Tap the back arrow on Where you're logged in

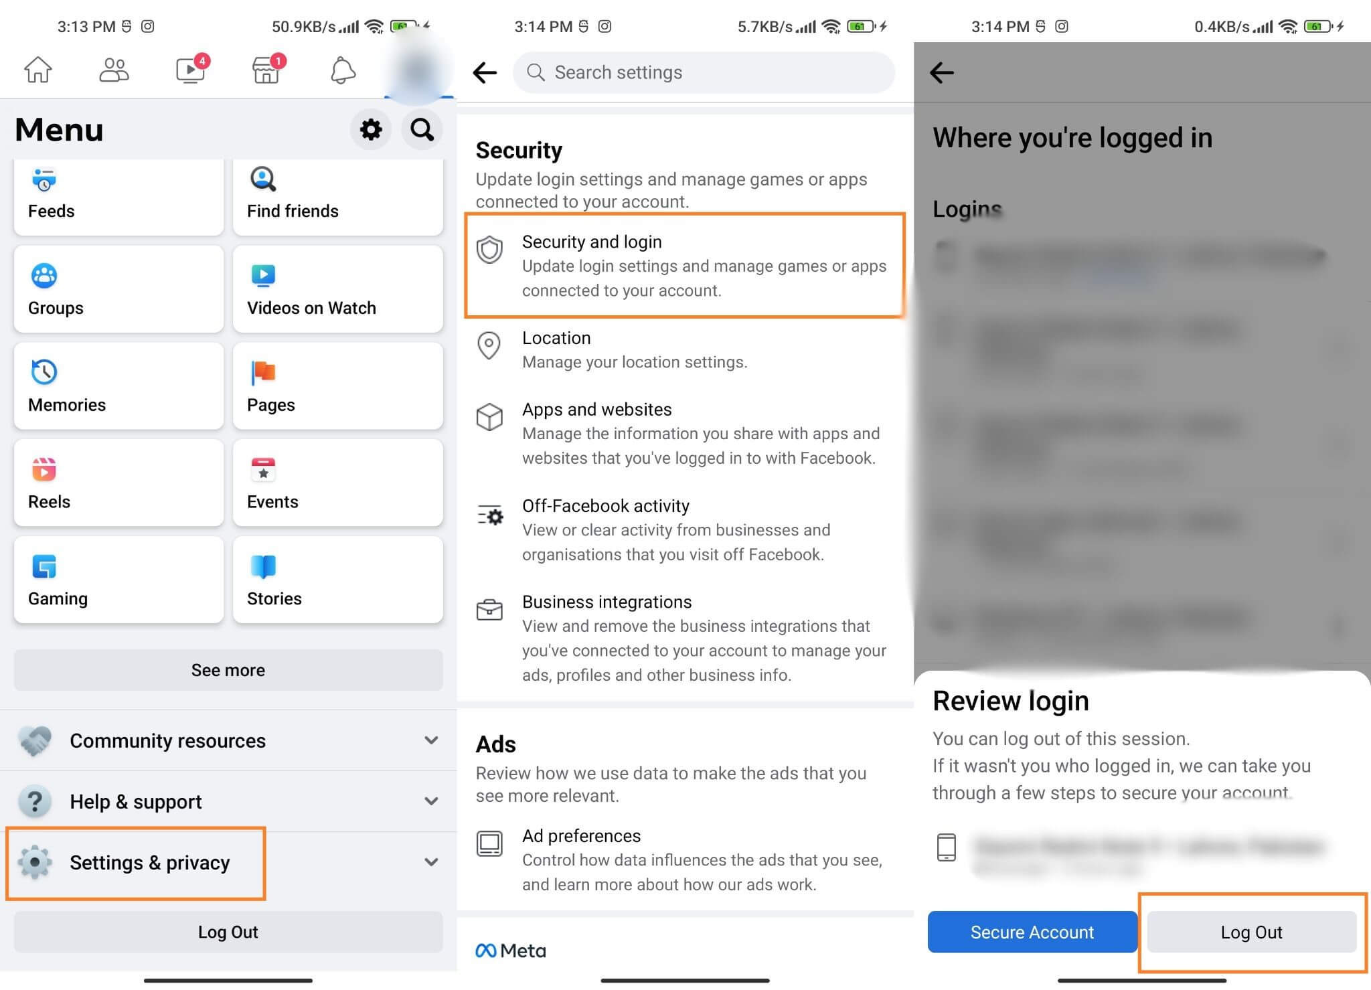pos(941,72)
